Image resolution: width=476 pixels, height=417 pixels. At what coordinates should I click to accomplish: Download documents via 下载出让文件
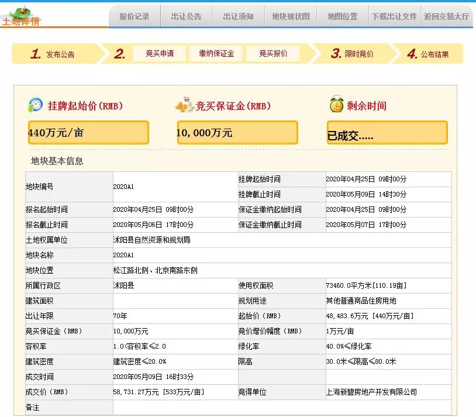pos(395,17)
